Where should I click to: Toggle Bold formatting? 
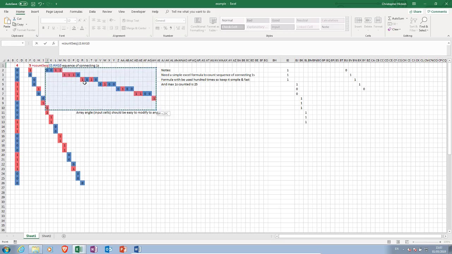pyautogui.click(x=43, y=28)
